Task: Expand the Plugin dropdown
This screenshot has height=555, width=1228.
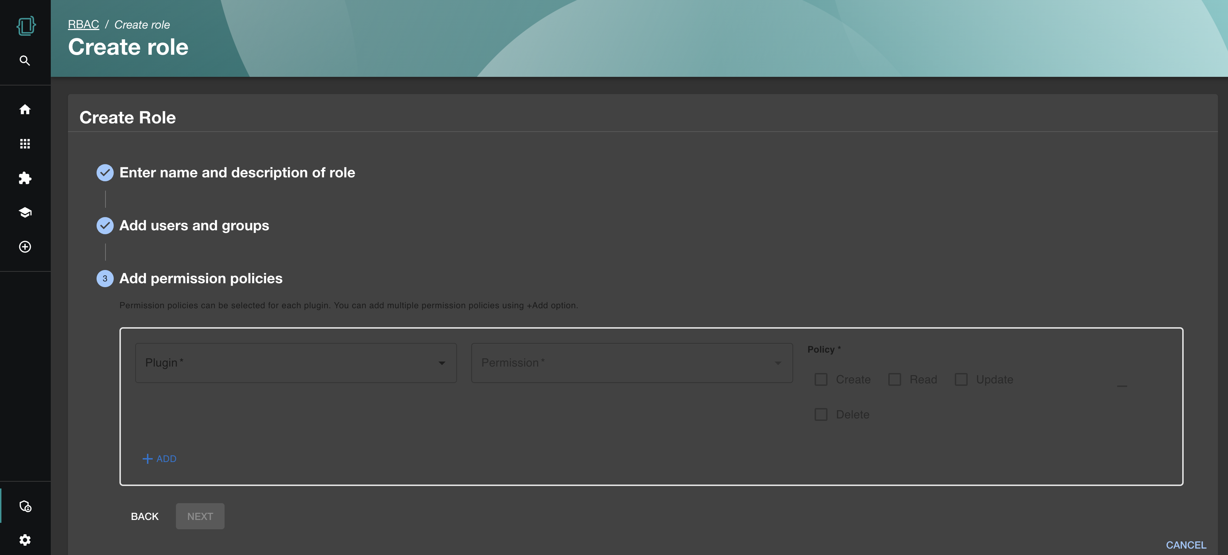Action: point(296,363)
